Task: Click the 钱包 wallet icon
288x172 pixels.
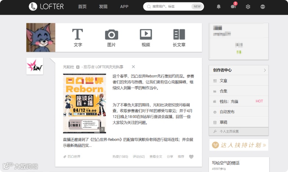Action: pos(215,102)
